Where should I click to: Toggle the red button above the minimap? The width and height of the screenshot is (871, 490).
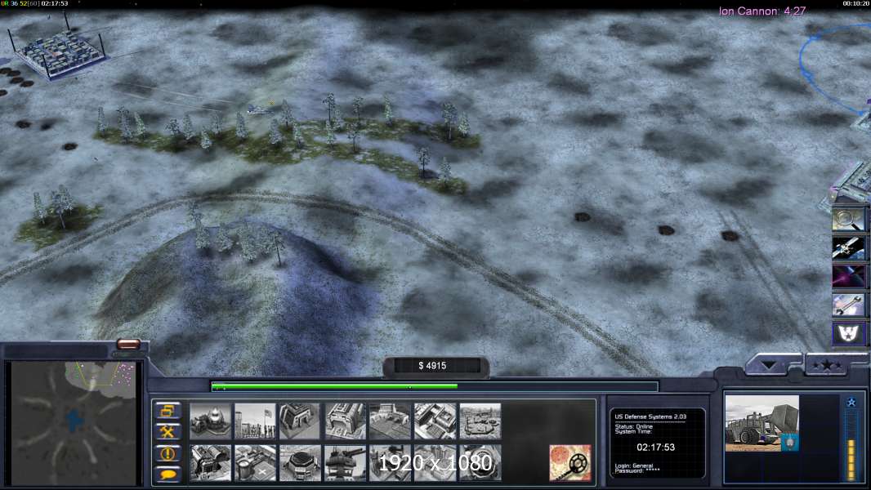[x=128, y=345]
